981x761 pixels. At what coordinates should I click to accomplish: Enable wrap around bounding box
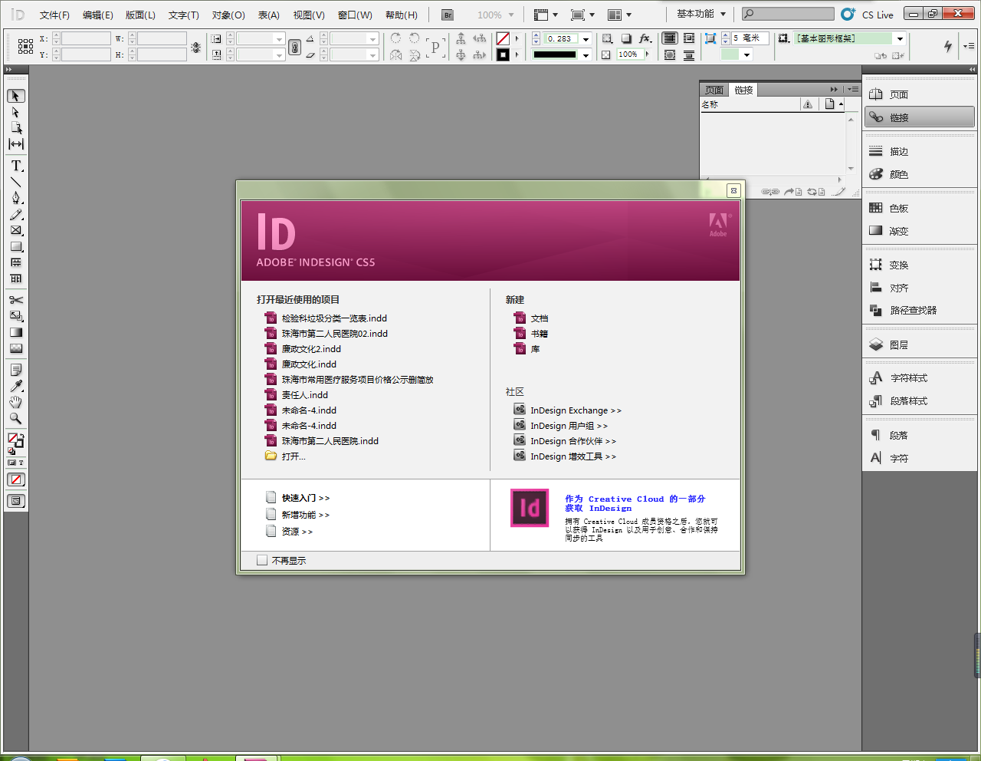coord(689,38)
